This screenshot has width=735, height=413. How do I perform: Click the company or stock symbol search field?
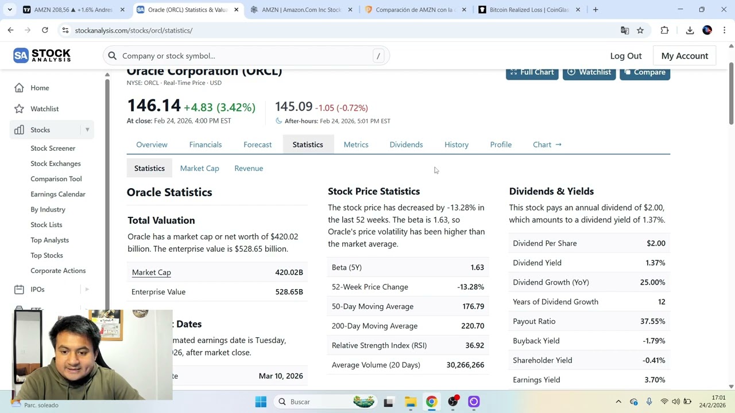pyautogui.click(x=246, y=56)
